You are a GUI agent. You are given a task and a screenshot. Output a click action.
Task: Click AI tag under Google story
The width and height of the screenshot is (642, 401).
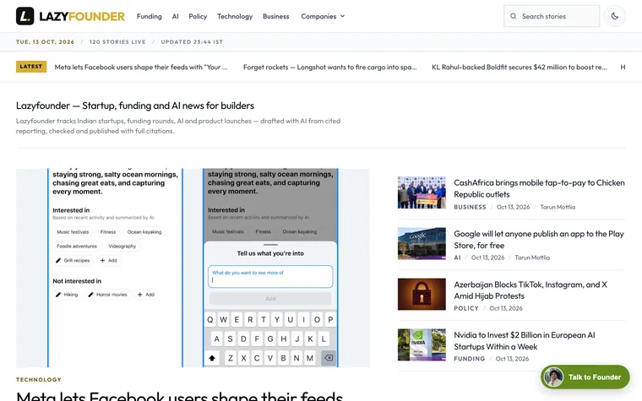tap(457, 257)
